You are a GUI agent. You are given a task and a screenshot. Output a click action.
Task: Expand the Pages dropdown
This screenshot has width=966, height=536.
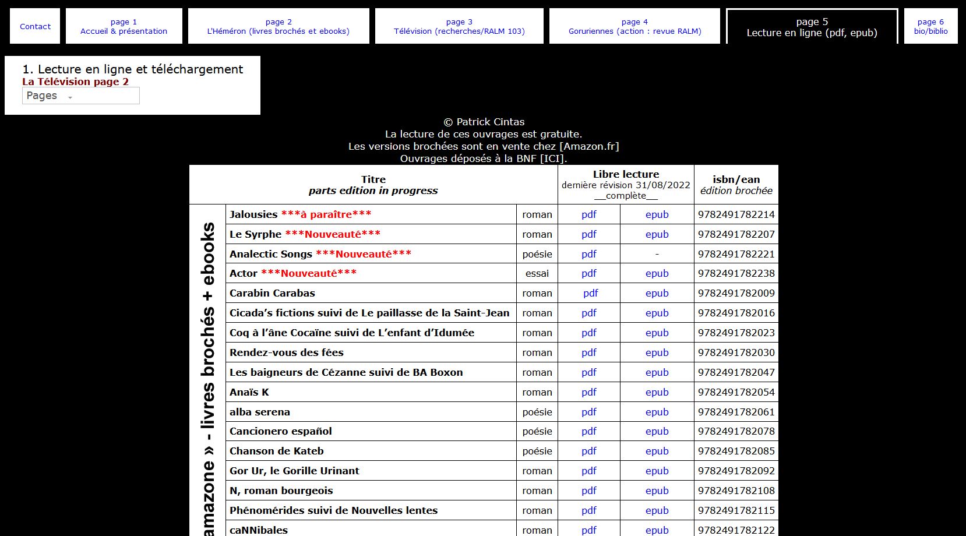tap(81, 96)
